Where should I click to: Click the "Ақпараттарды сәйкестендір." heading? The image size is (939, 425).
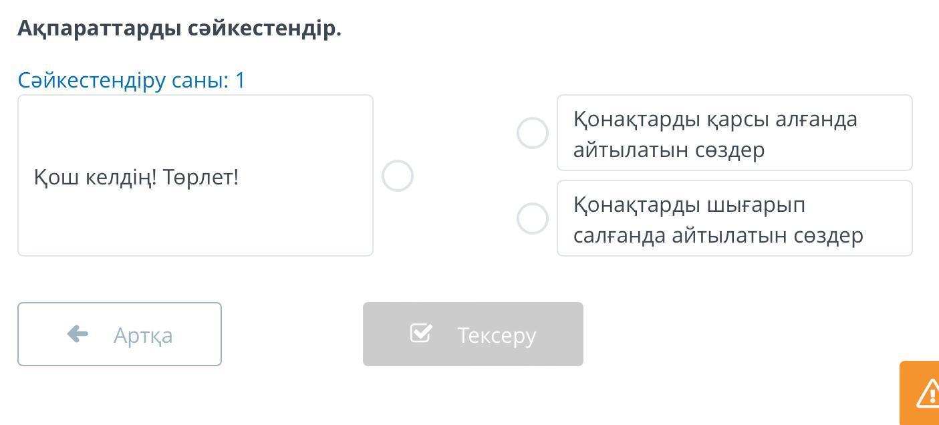[179, 28]
